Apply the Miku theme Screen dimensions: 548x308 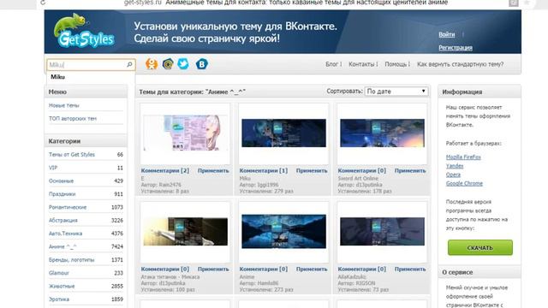(312, 171)
